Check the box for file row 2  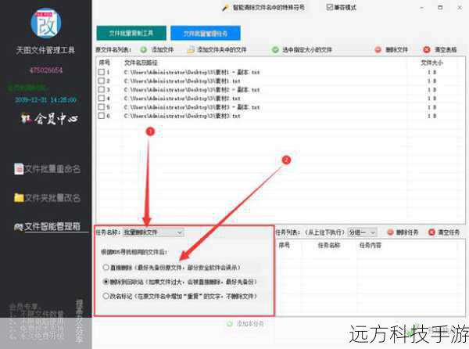[x=102, y=81]
